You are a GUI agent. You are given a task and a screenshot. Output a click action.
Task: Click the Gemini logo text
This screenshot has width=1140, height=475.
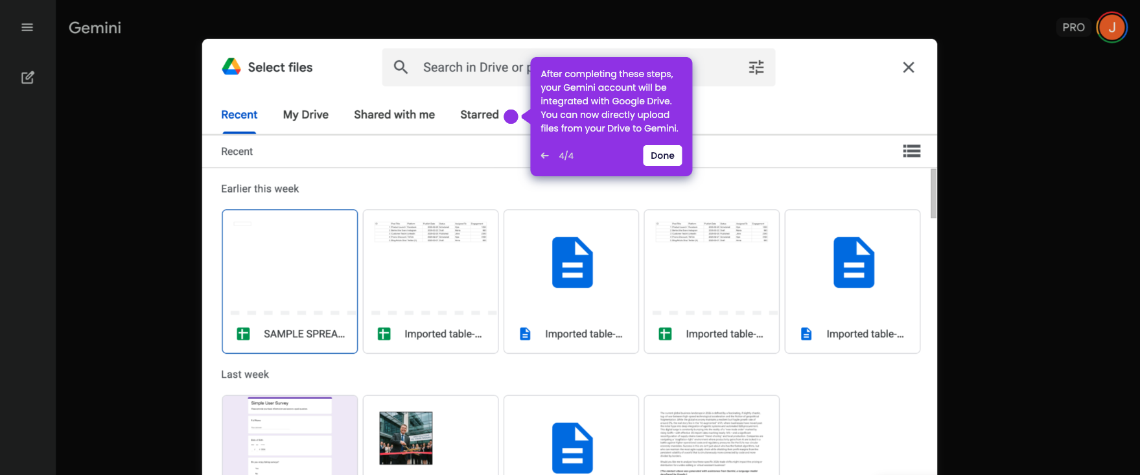pyautogui.click(x=95, y=28)
